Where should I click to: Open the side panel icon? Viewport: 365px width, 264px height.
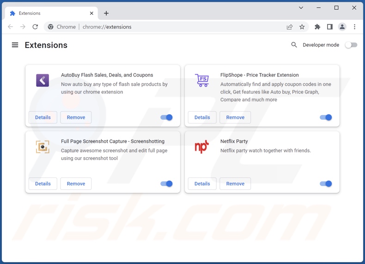click(x=329, y=27)
